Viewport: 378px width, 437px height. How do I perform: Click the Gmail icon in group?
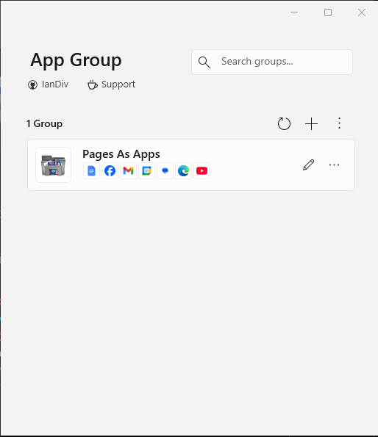[128, 170]
